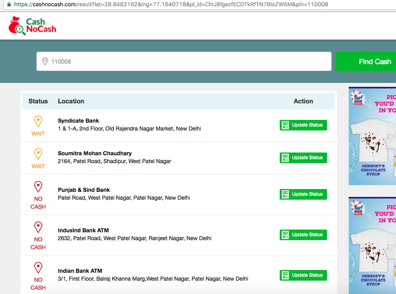Image resolution: width=396 pixels, height=294 pixels.
Task: Click the Syndicate Bank name
Action: coord(78,121)
